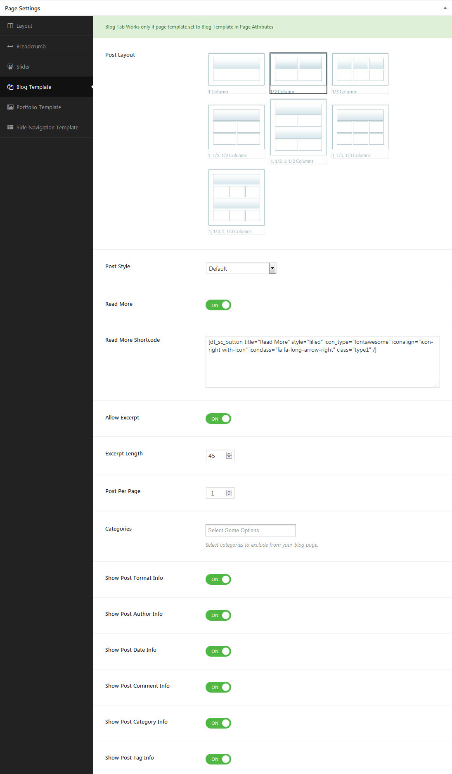
Task: Select the 1, 1/3, 1, 1/3 Columns layout
Action: tap(237, 202)
